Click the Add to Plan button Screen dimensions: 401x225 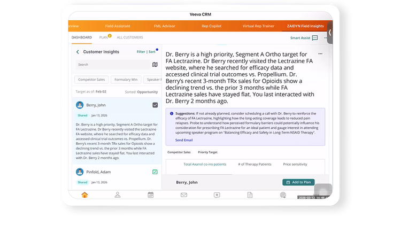pyautogui.click(x=298, y=182)
